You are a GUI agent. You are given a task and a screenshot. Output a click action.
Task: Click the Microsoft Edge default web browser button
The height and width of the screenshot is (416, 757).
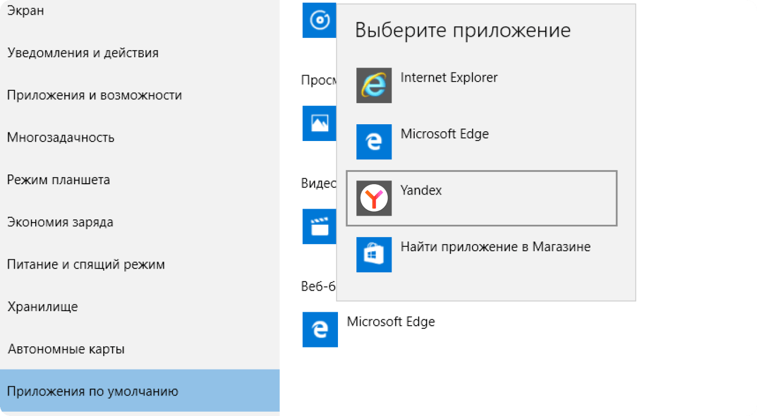(x=390, y=323)
